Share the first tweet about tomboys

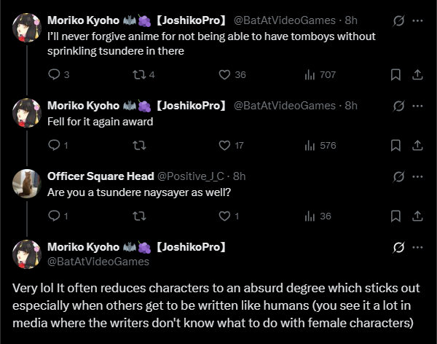pos(417,74)
